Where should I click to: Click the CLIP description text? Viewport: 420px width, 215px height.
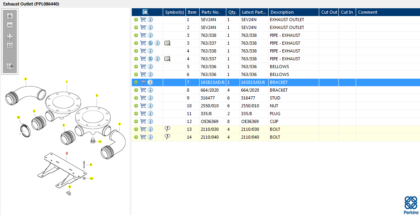click(274, 121)
